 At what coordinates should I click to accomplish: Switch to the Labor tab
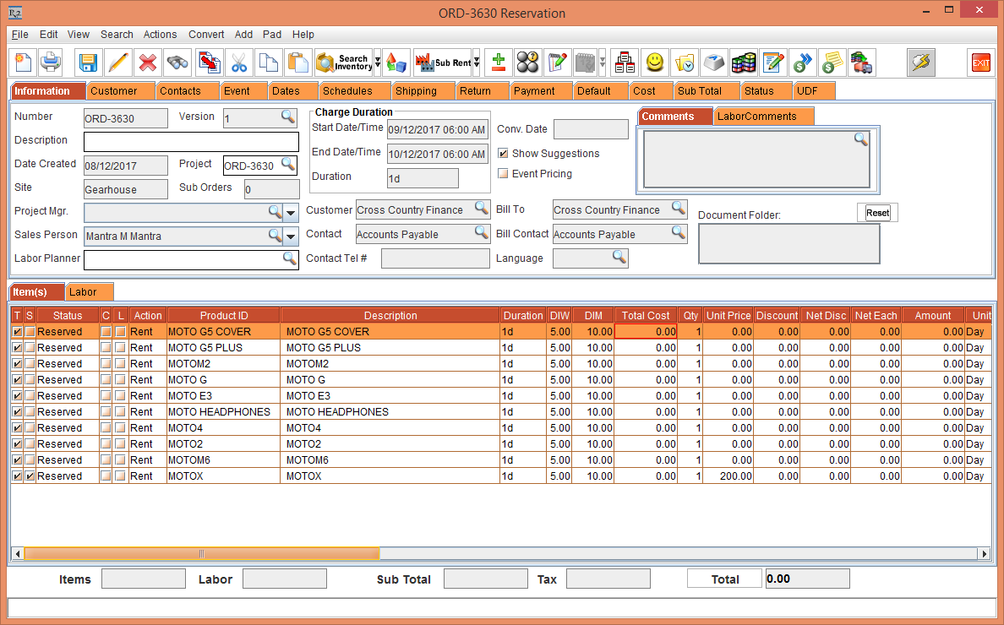[x=83, y=292]
